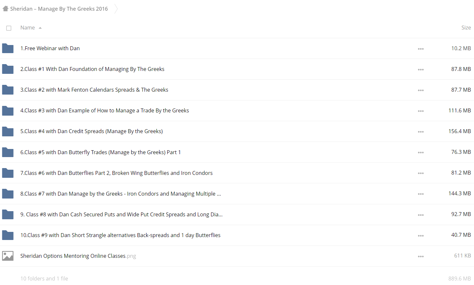Open more options for 3.Class #2 with Mark Fenton

[x=421, y=90]
